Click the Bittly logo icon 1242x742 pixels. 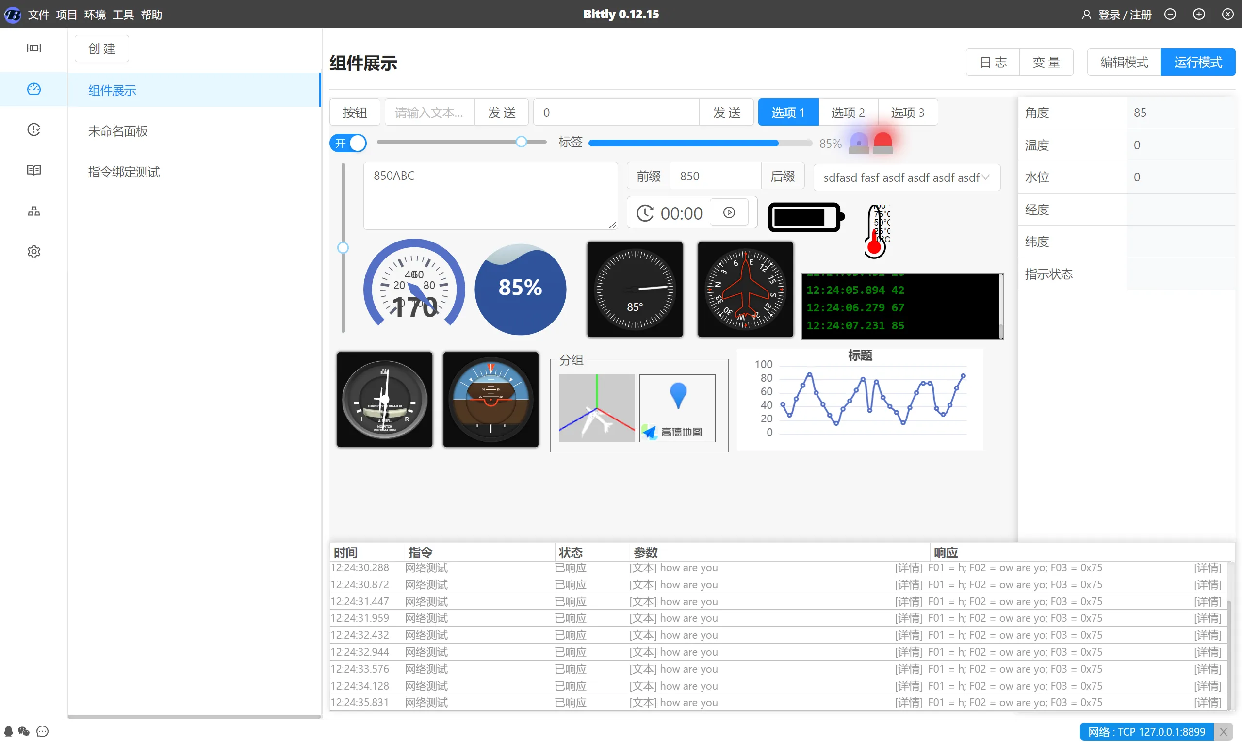click(x=13, y=15)
